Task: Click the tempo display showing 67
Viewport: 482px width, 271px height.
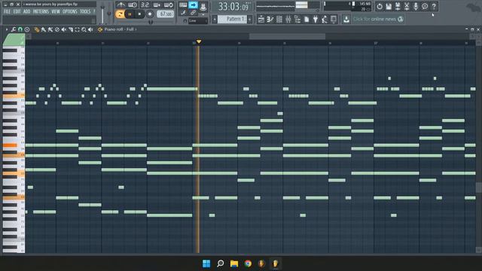Action: coord(166,14)
